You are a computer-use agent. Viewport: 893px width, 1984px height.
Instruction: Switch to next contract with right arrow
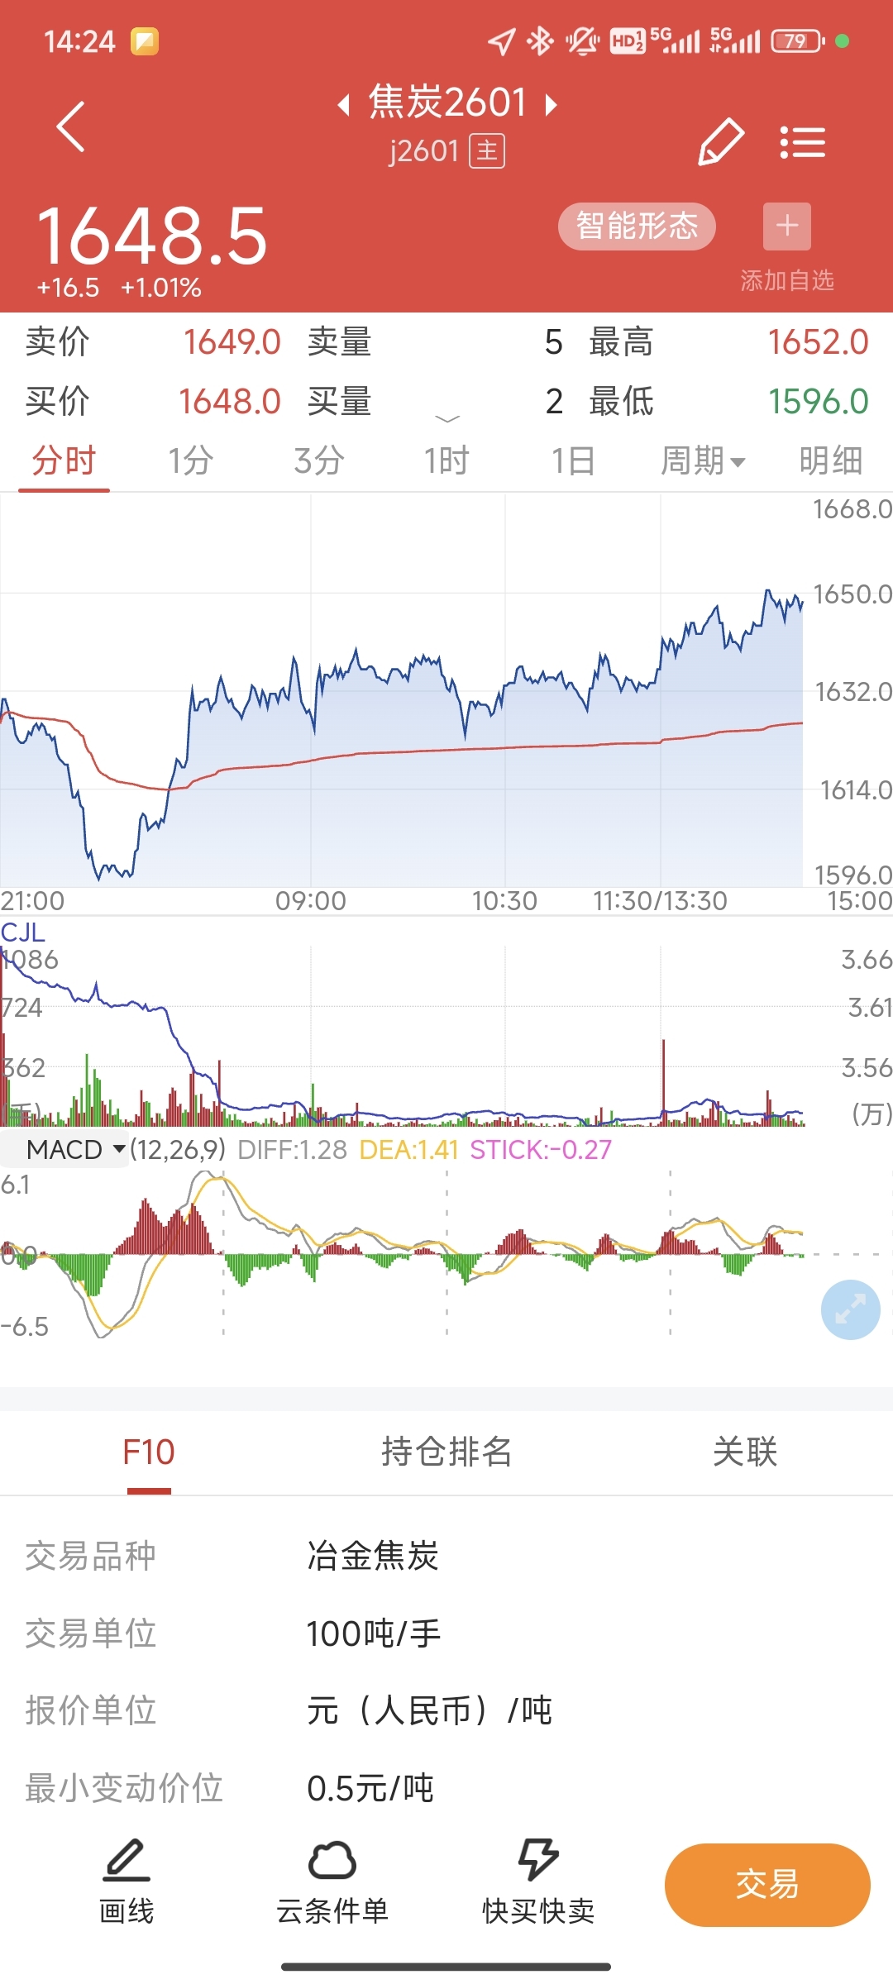click(x=551, y=105)
